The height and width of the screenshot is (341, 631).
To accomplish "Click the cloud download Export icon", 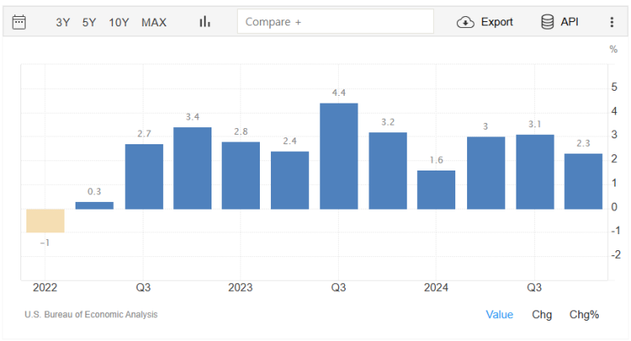I will [x=465, y=22].
